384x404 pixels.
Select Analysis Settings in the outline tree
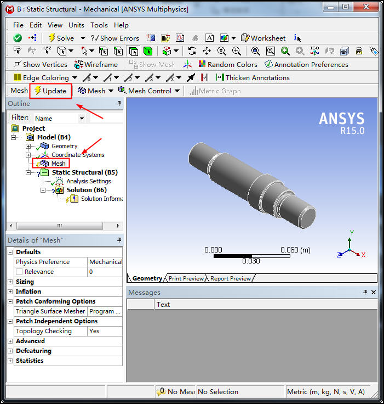pyautogui.click(x=88, y=181)
